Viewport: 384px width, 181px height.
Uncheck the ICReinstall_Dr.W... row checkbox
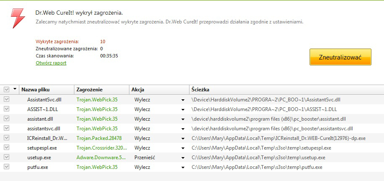pyautogui.click(x=7, y=138)
